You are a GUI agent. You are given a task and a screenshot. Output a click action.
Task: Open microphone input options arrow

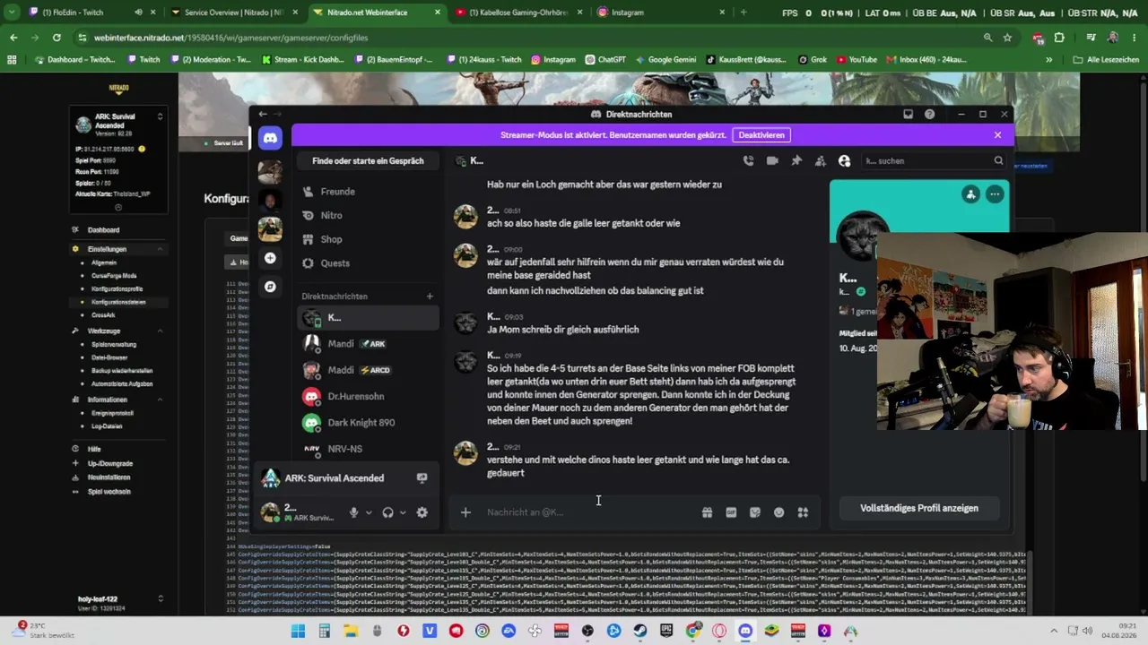coord(368,512)
